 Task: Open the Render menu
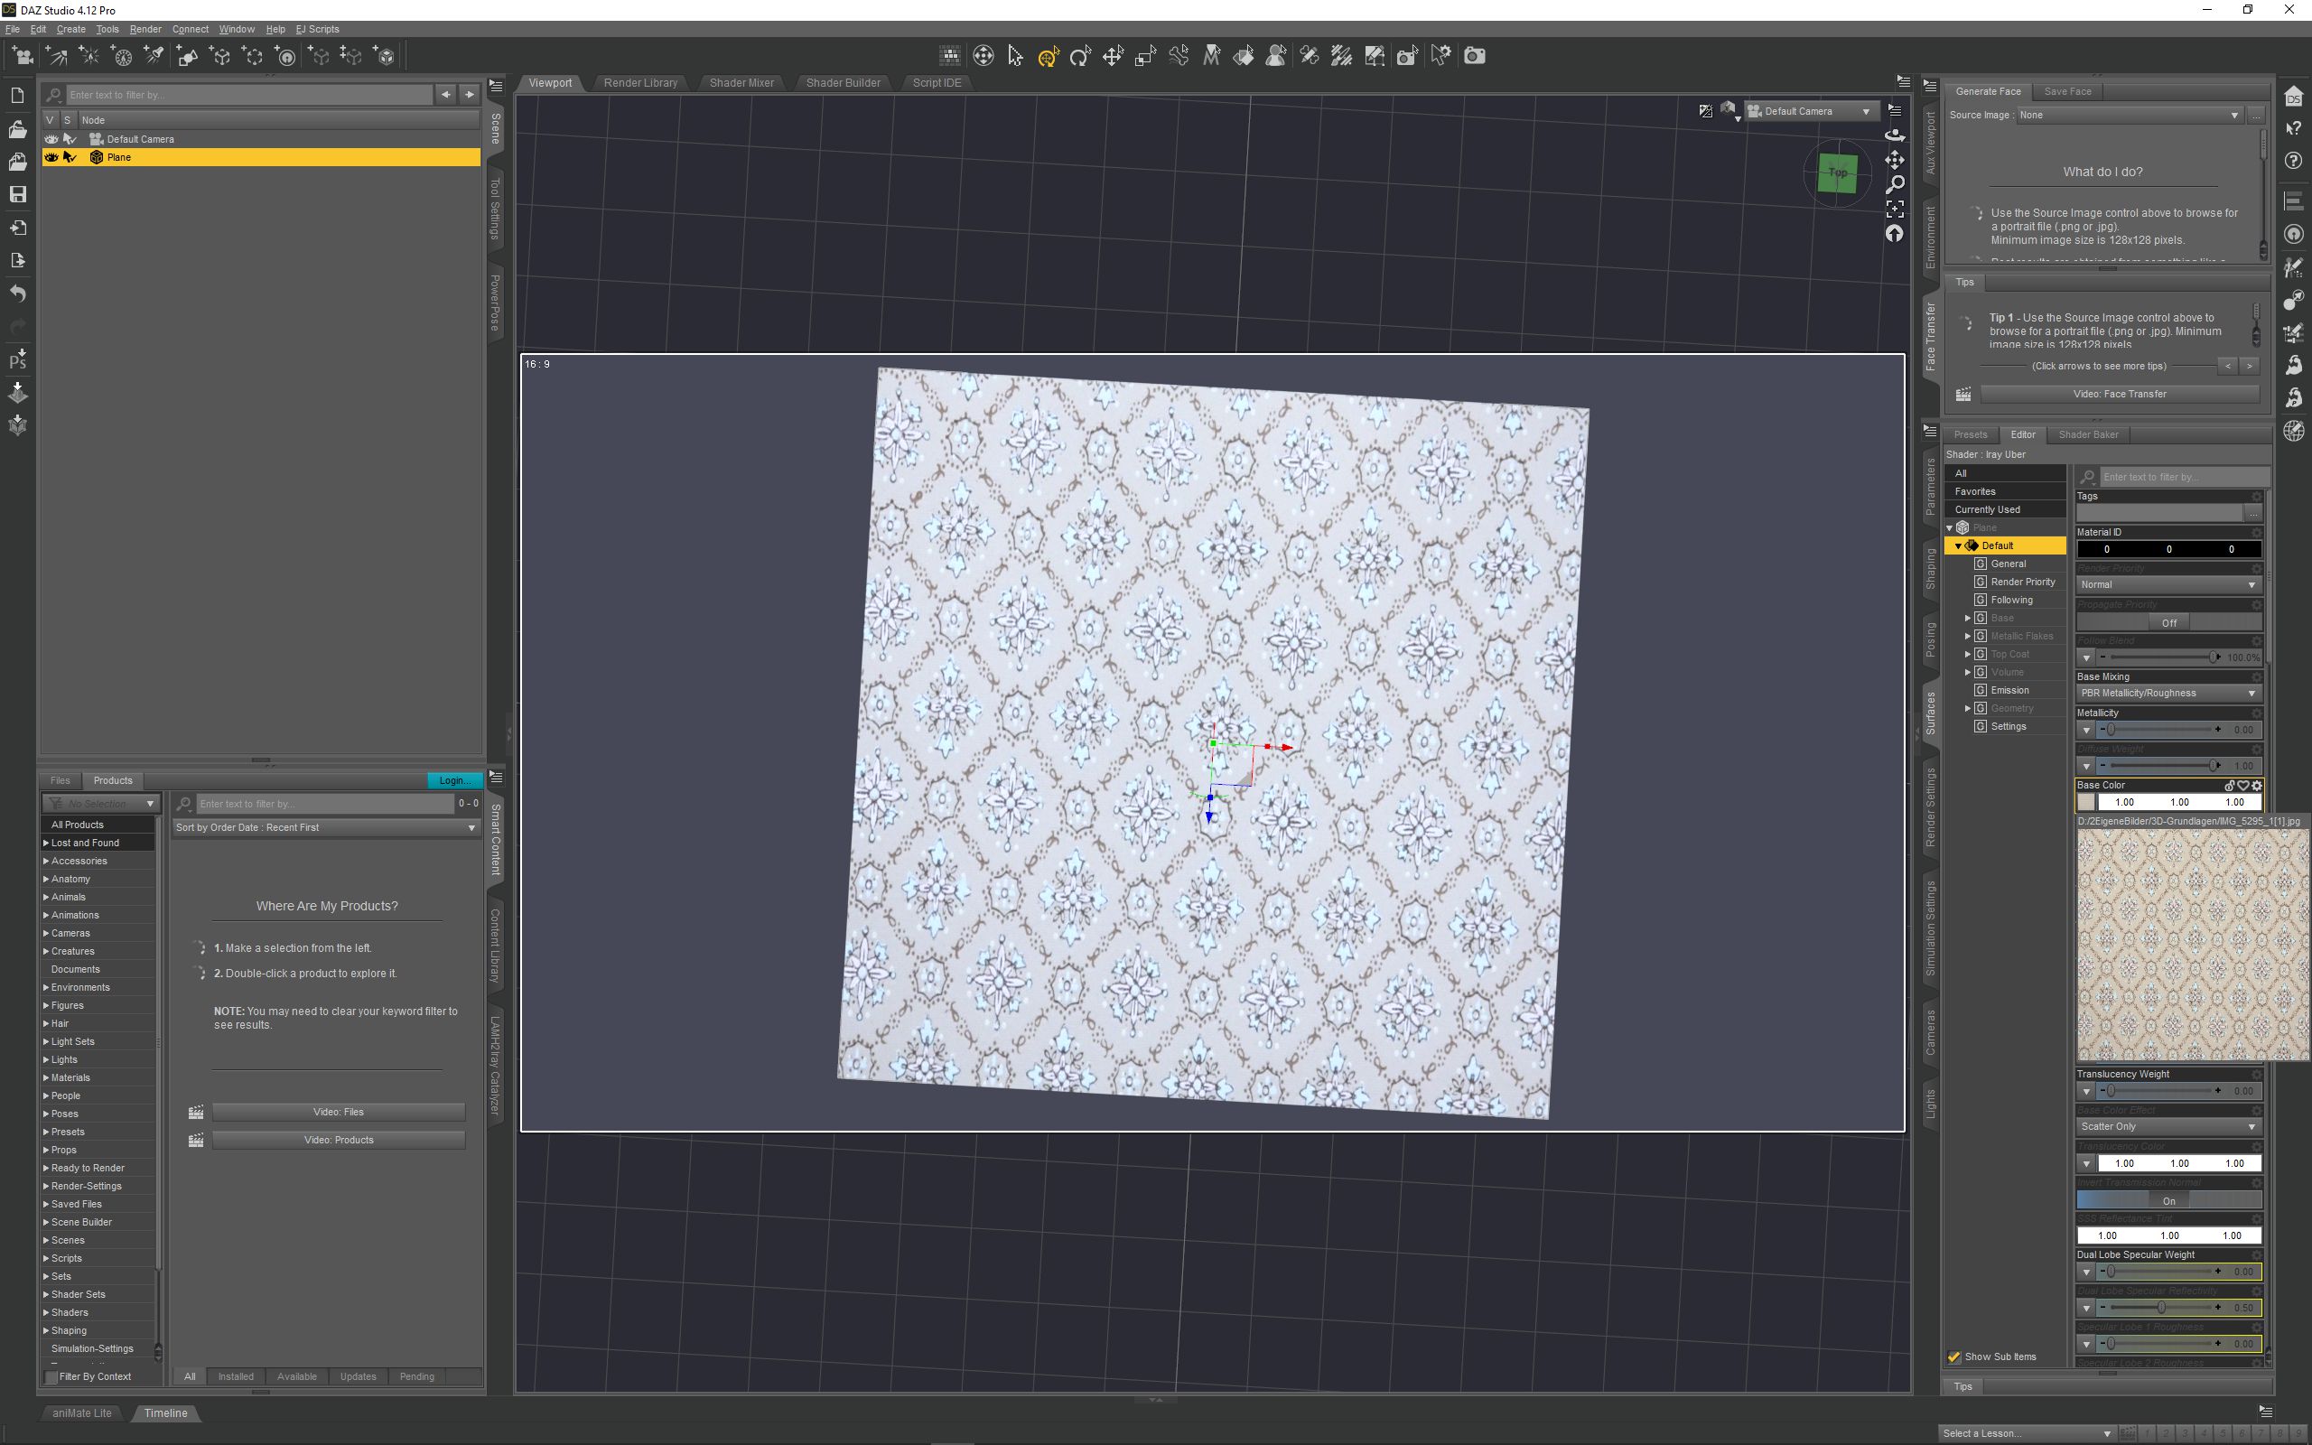click(x=145, y=30)
